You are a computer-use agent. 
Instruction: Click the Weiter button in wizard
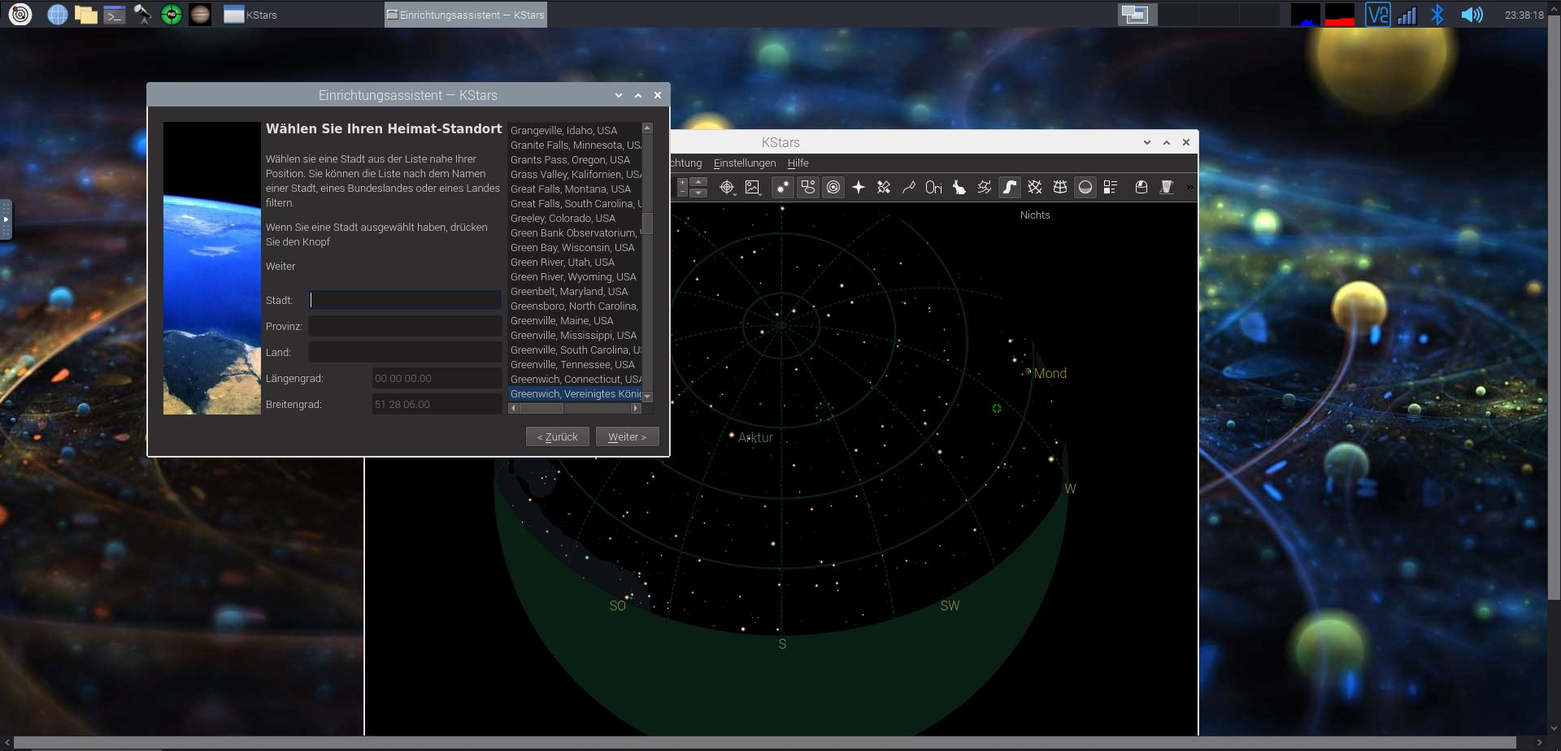coord(627,437)
